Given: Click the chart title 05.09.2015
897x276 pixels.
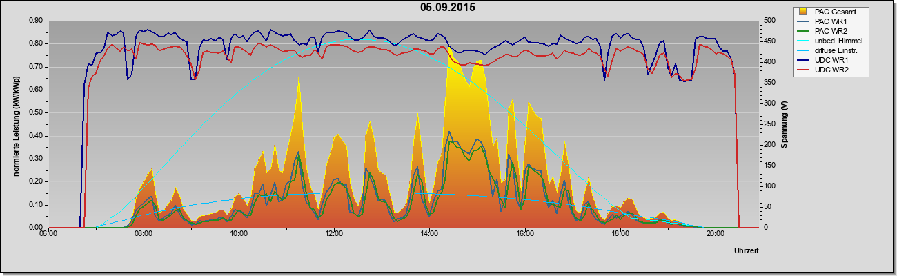Looking at the screenshot, I should coord(448,8).
